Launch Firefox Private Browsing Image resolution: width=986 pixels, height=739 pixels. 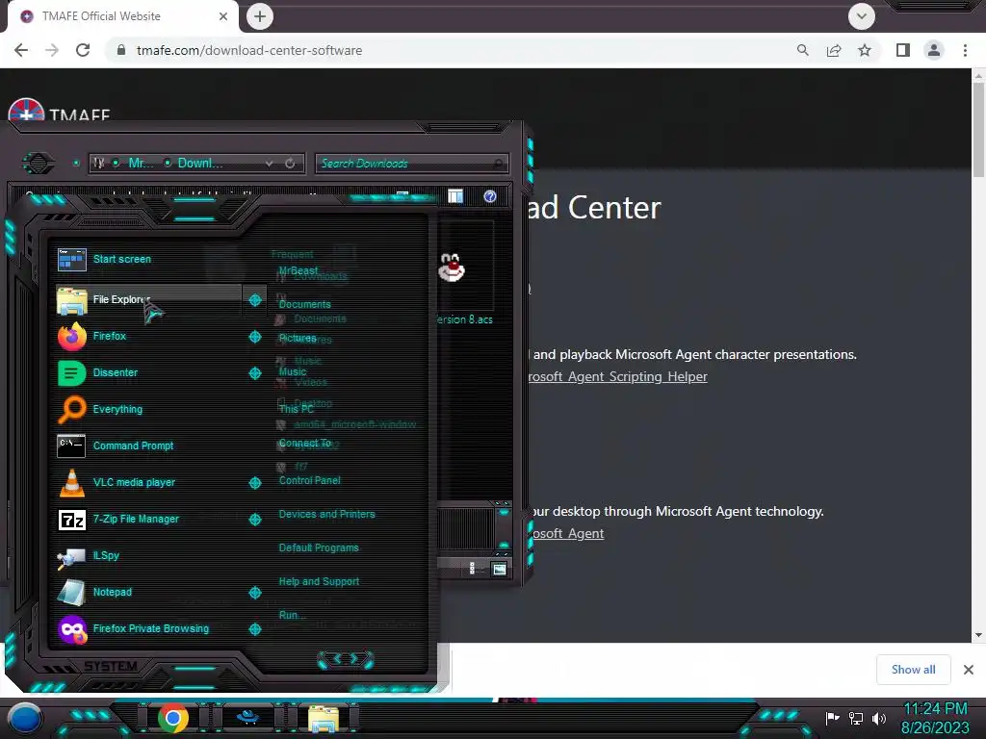[149, 627]
